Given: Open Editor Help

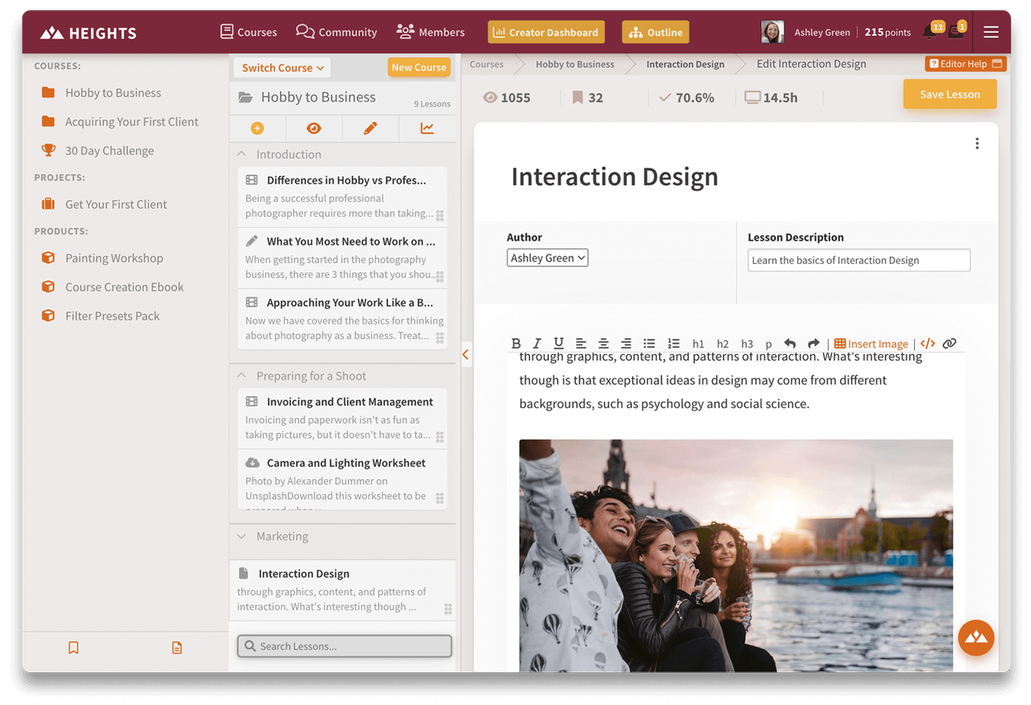Looking at the screenshot, I should point(966,64).
